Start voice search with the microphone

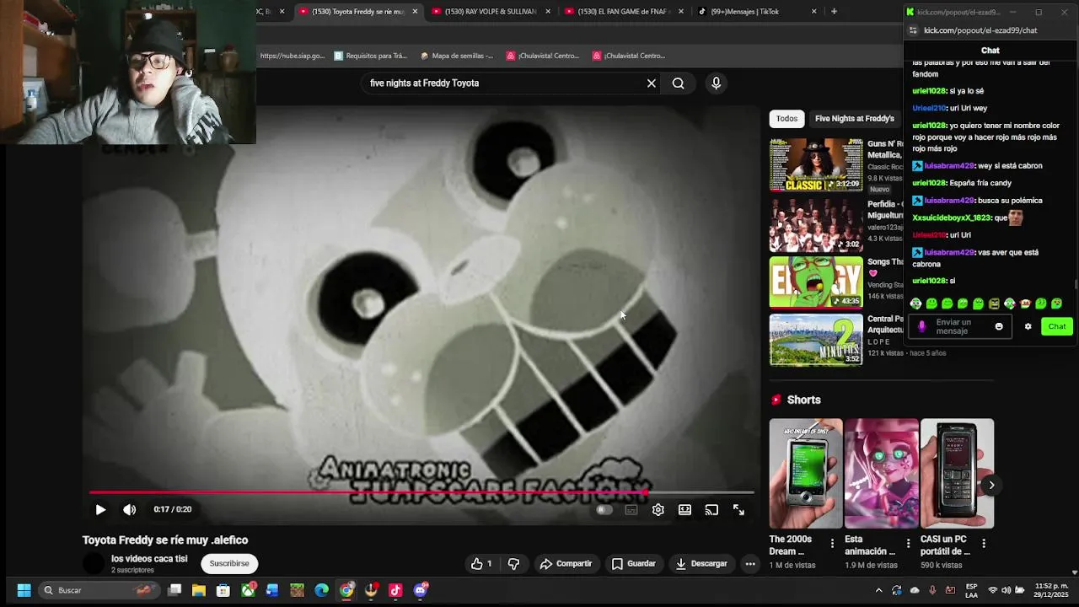(716, 83)
